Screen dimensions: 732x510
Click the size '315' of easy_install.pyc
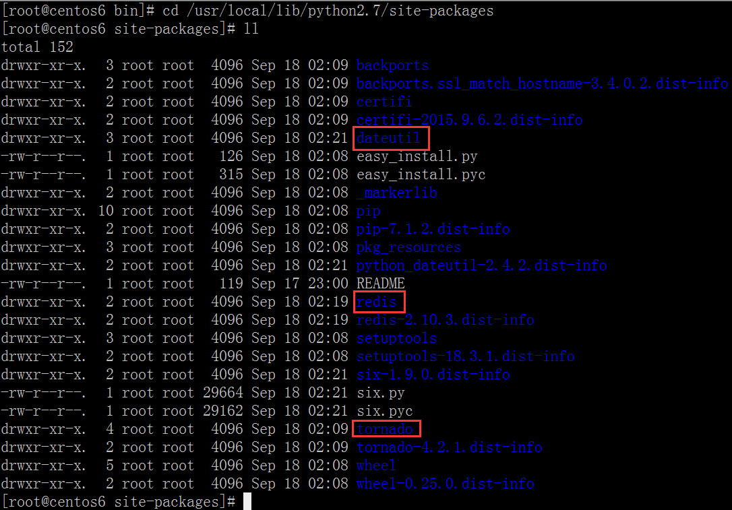[231, 174]
